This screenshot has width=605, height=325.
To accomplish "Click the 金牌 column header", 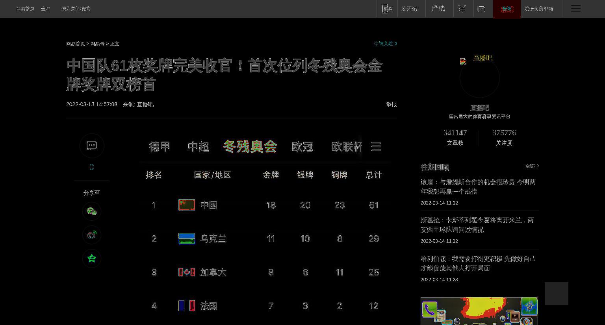I will [x=271, y=175].
